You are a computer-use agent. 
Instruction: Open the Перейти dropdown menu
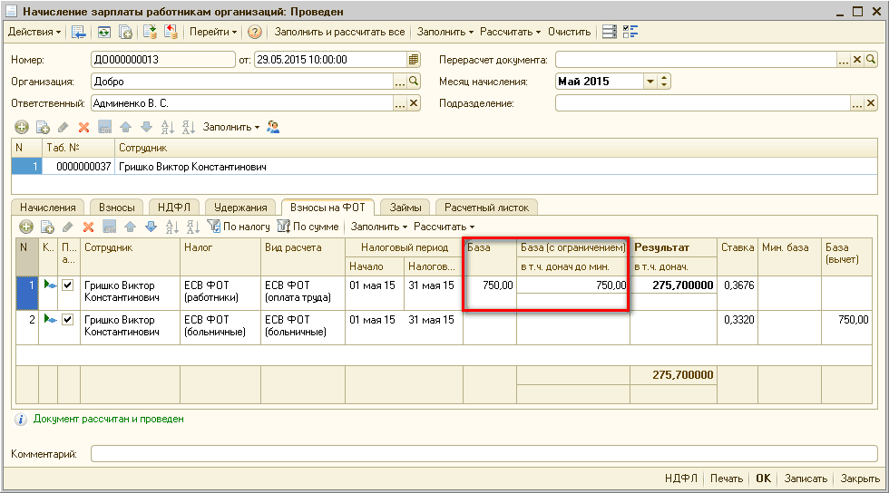[x=213, y=33]
